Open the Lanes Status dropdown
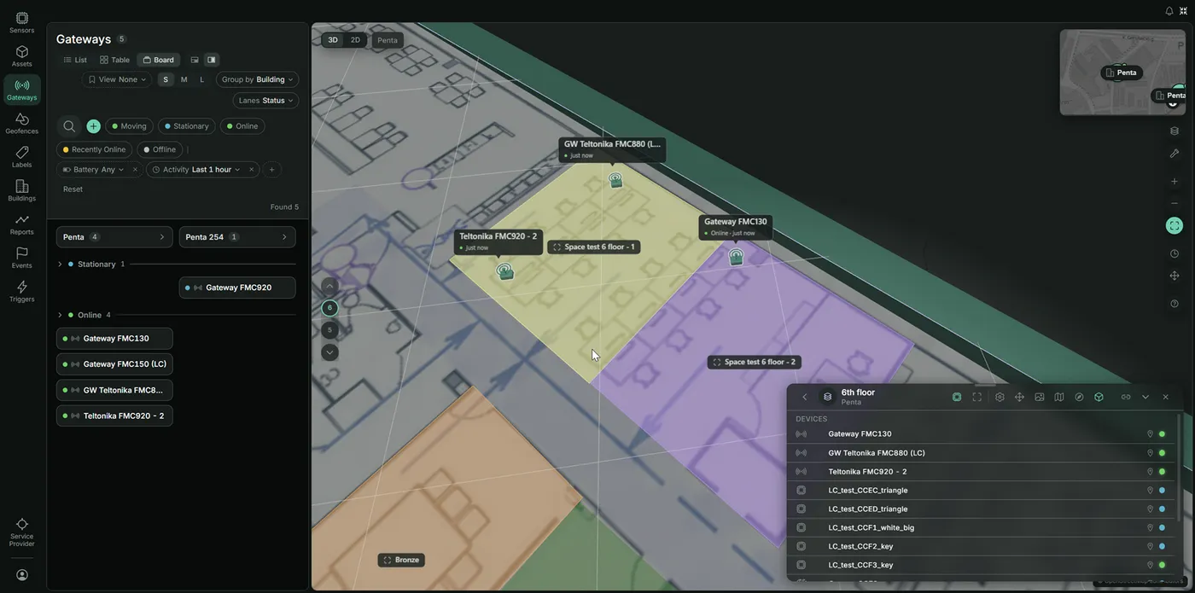Screen dimensions: 1195x593 click(265, 101)
